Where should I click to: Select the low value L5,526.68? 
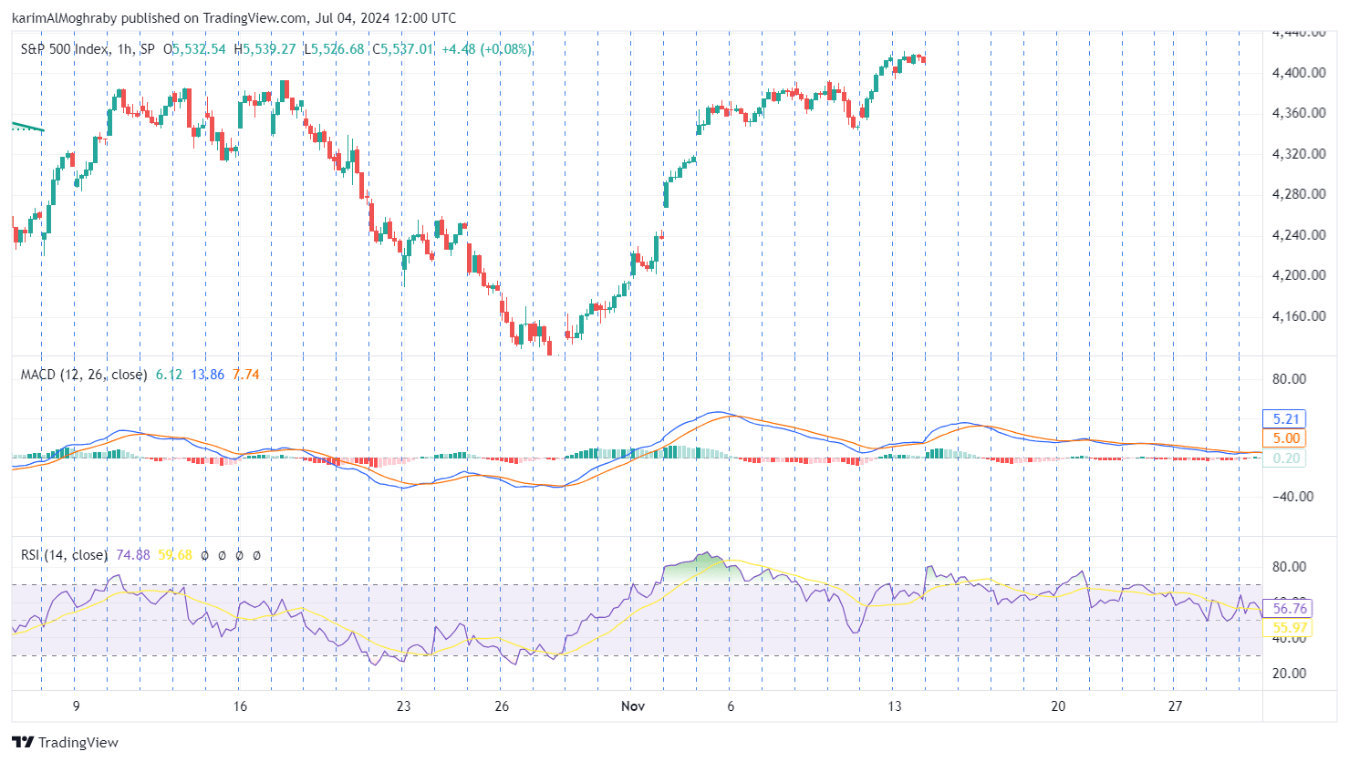[x=334, y=49]
